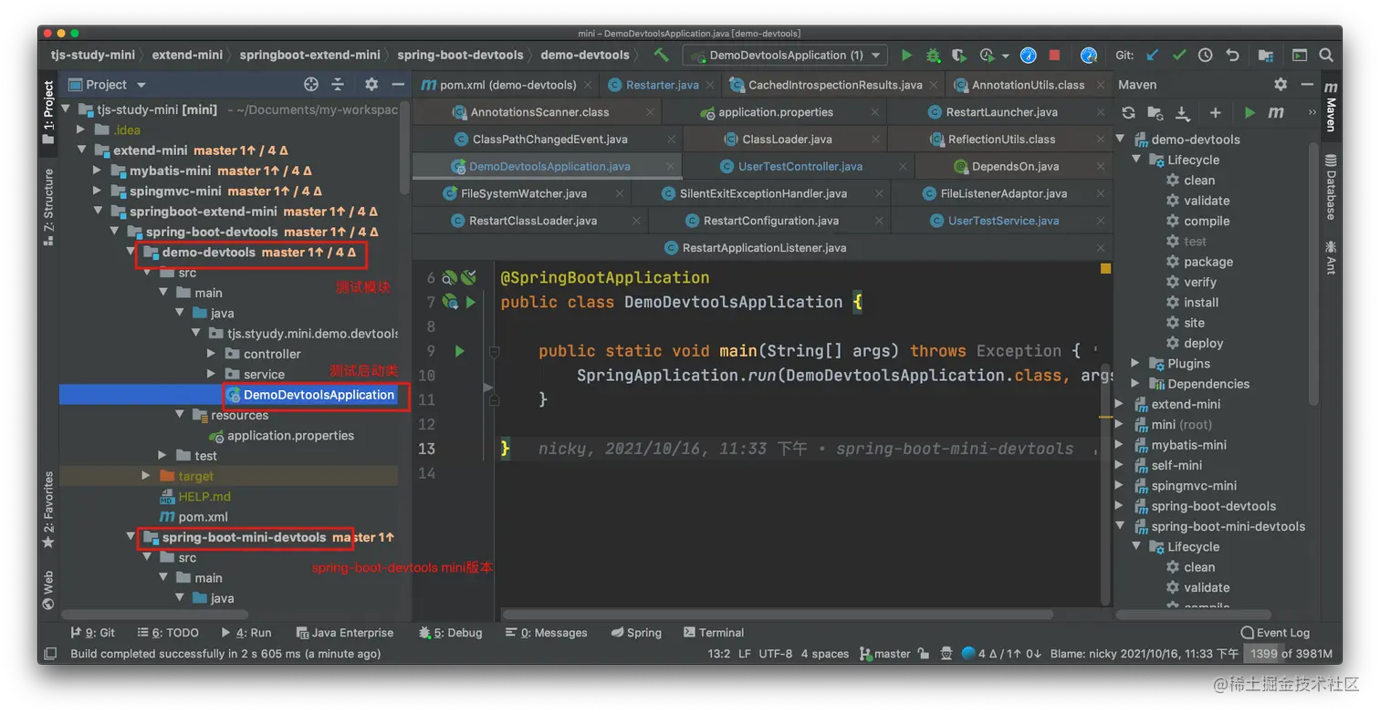Image resolution: width=1380 pixels, height=714 pixels.
Task: Expand the mybatis-mini module
Action: [x=99, y=171]
